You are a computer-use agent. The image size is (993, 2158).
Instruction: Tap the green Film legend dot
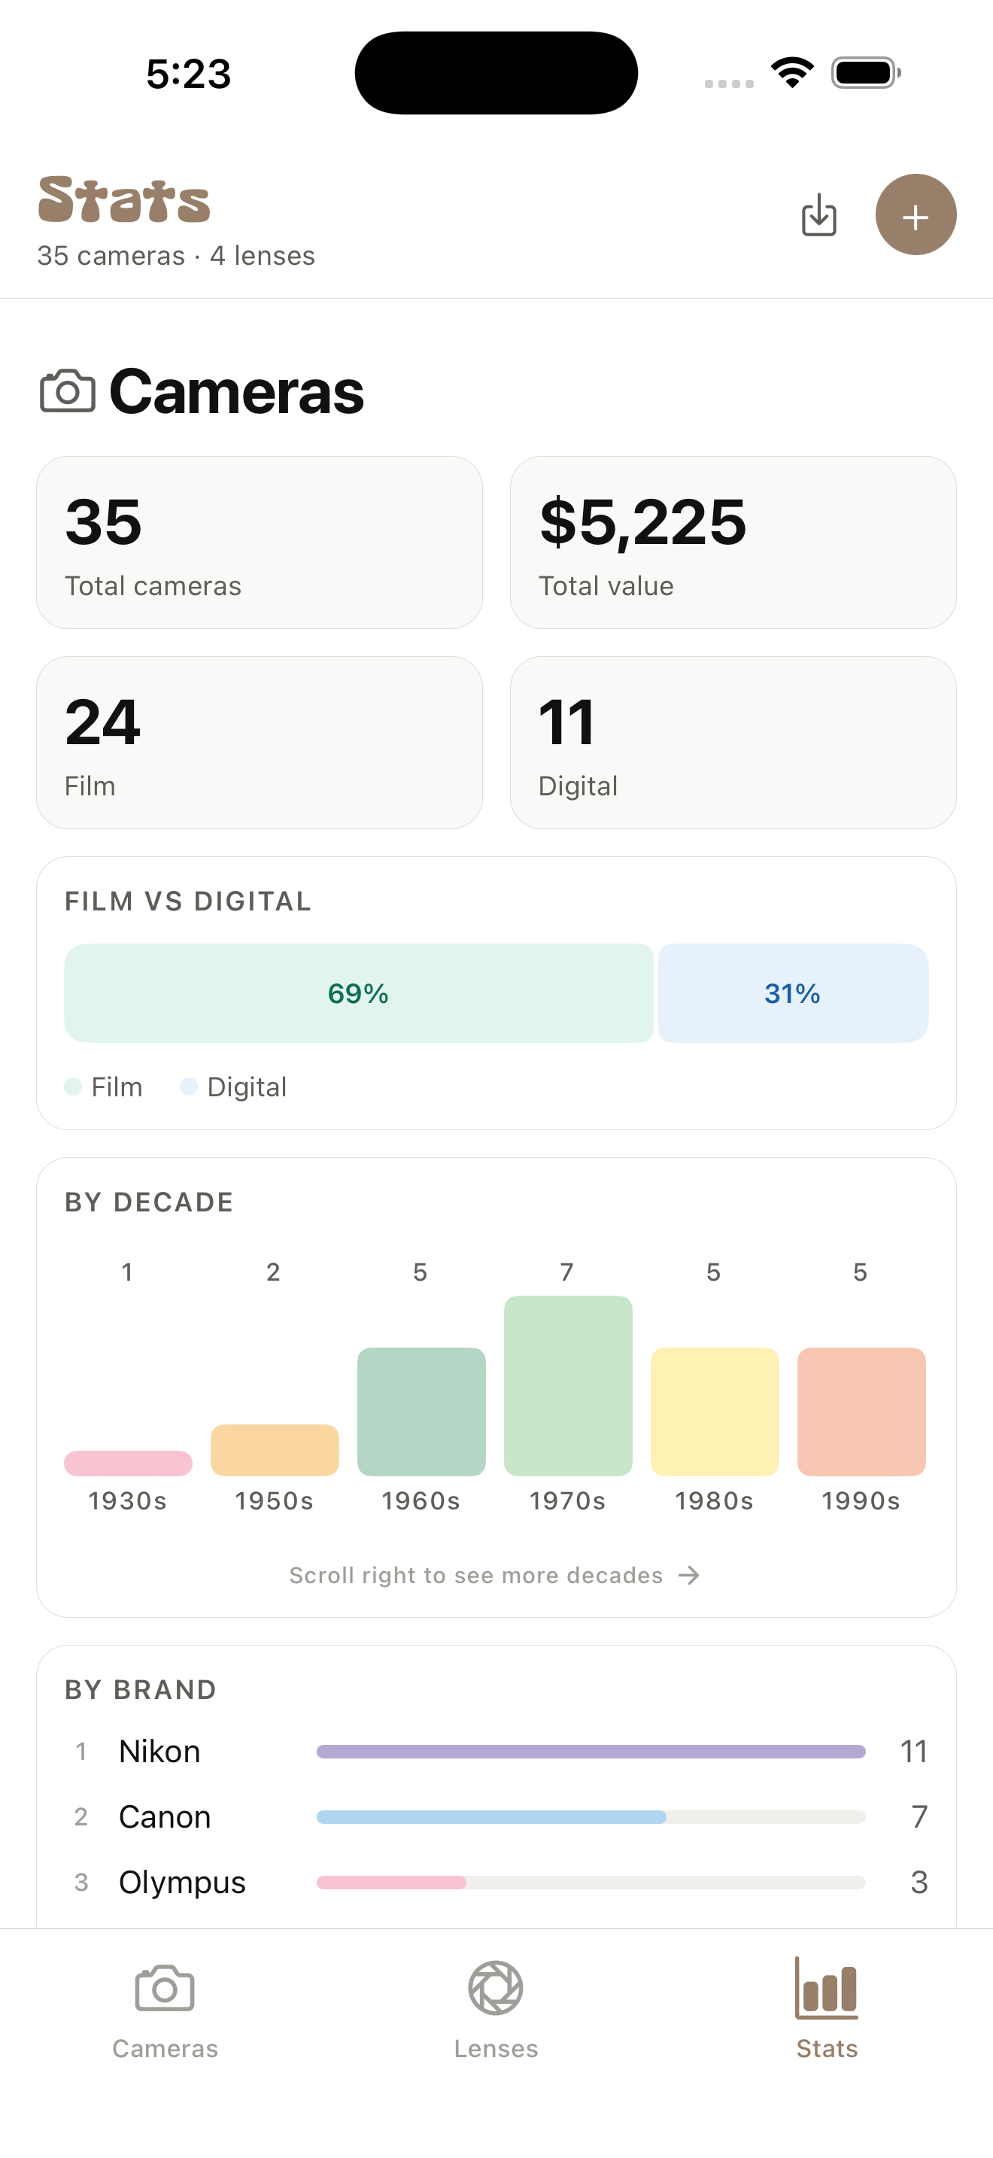click(x=74, y=1086)
